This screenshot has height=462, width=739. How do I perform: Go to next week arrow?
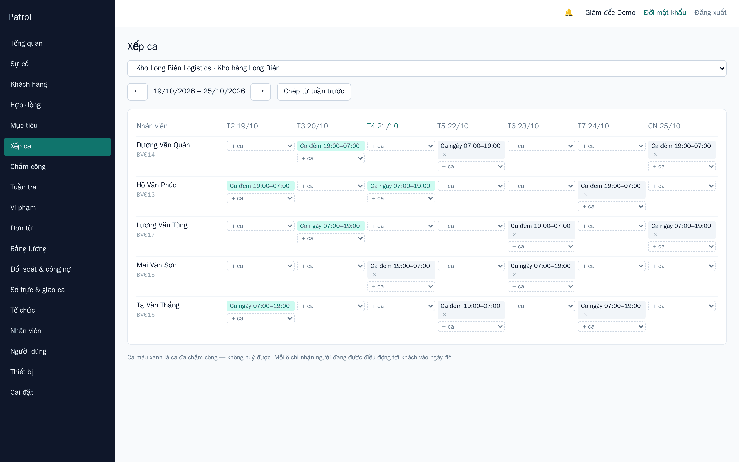pyautogui.click(x=260, y=92)
